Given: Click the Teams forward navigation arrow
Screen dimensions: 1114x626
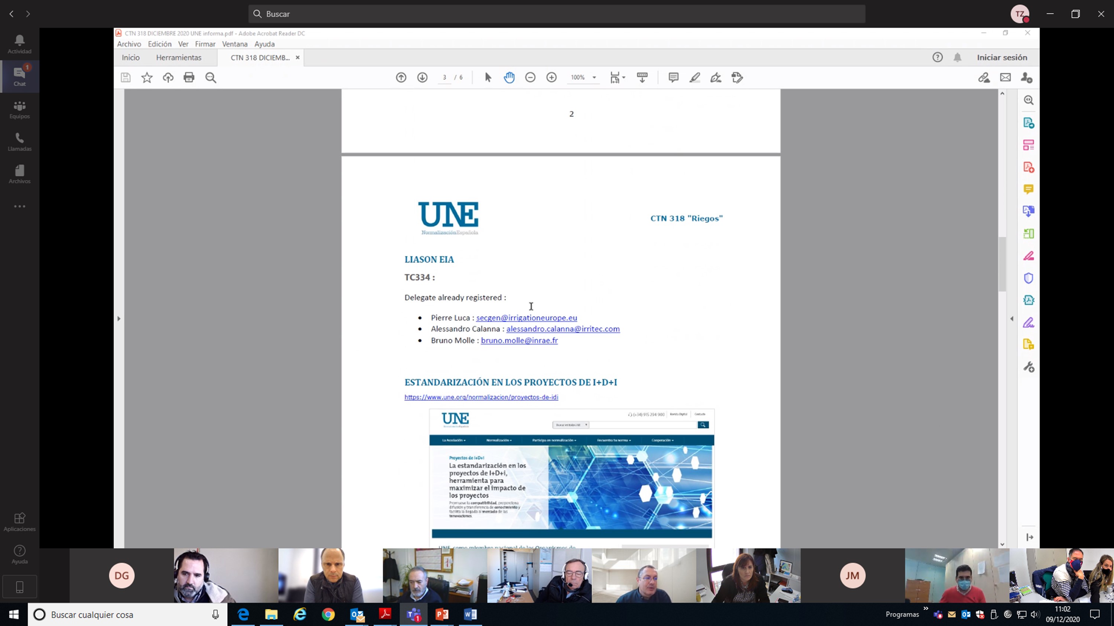Looking at the screenshot, I should click(x=28, y=14).
